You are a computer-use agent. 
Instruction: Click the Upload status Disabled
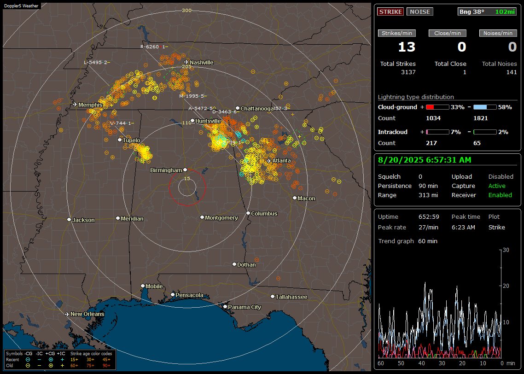[501, 177]
